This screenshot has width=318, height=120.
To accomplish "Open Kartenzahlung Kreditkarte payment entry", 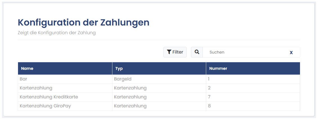I will click(x=49, y=97).
